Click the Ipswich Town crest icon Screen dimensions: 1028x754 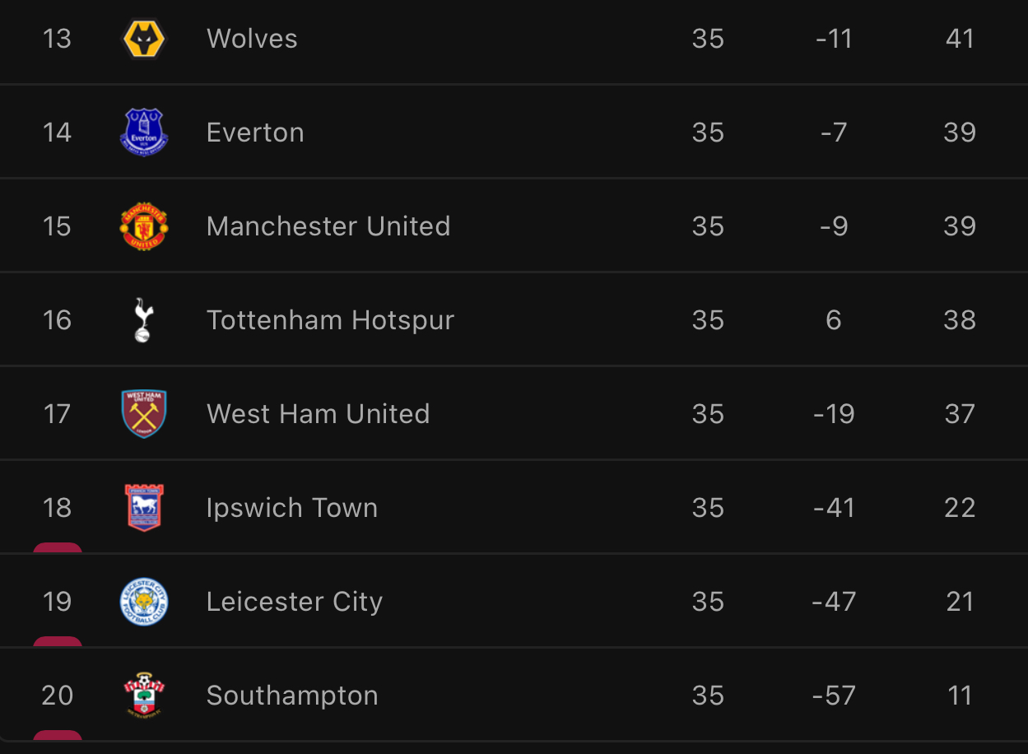click(x=144, y=508)
